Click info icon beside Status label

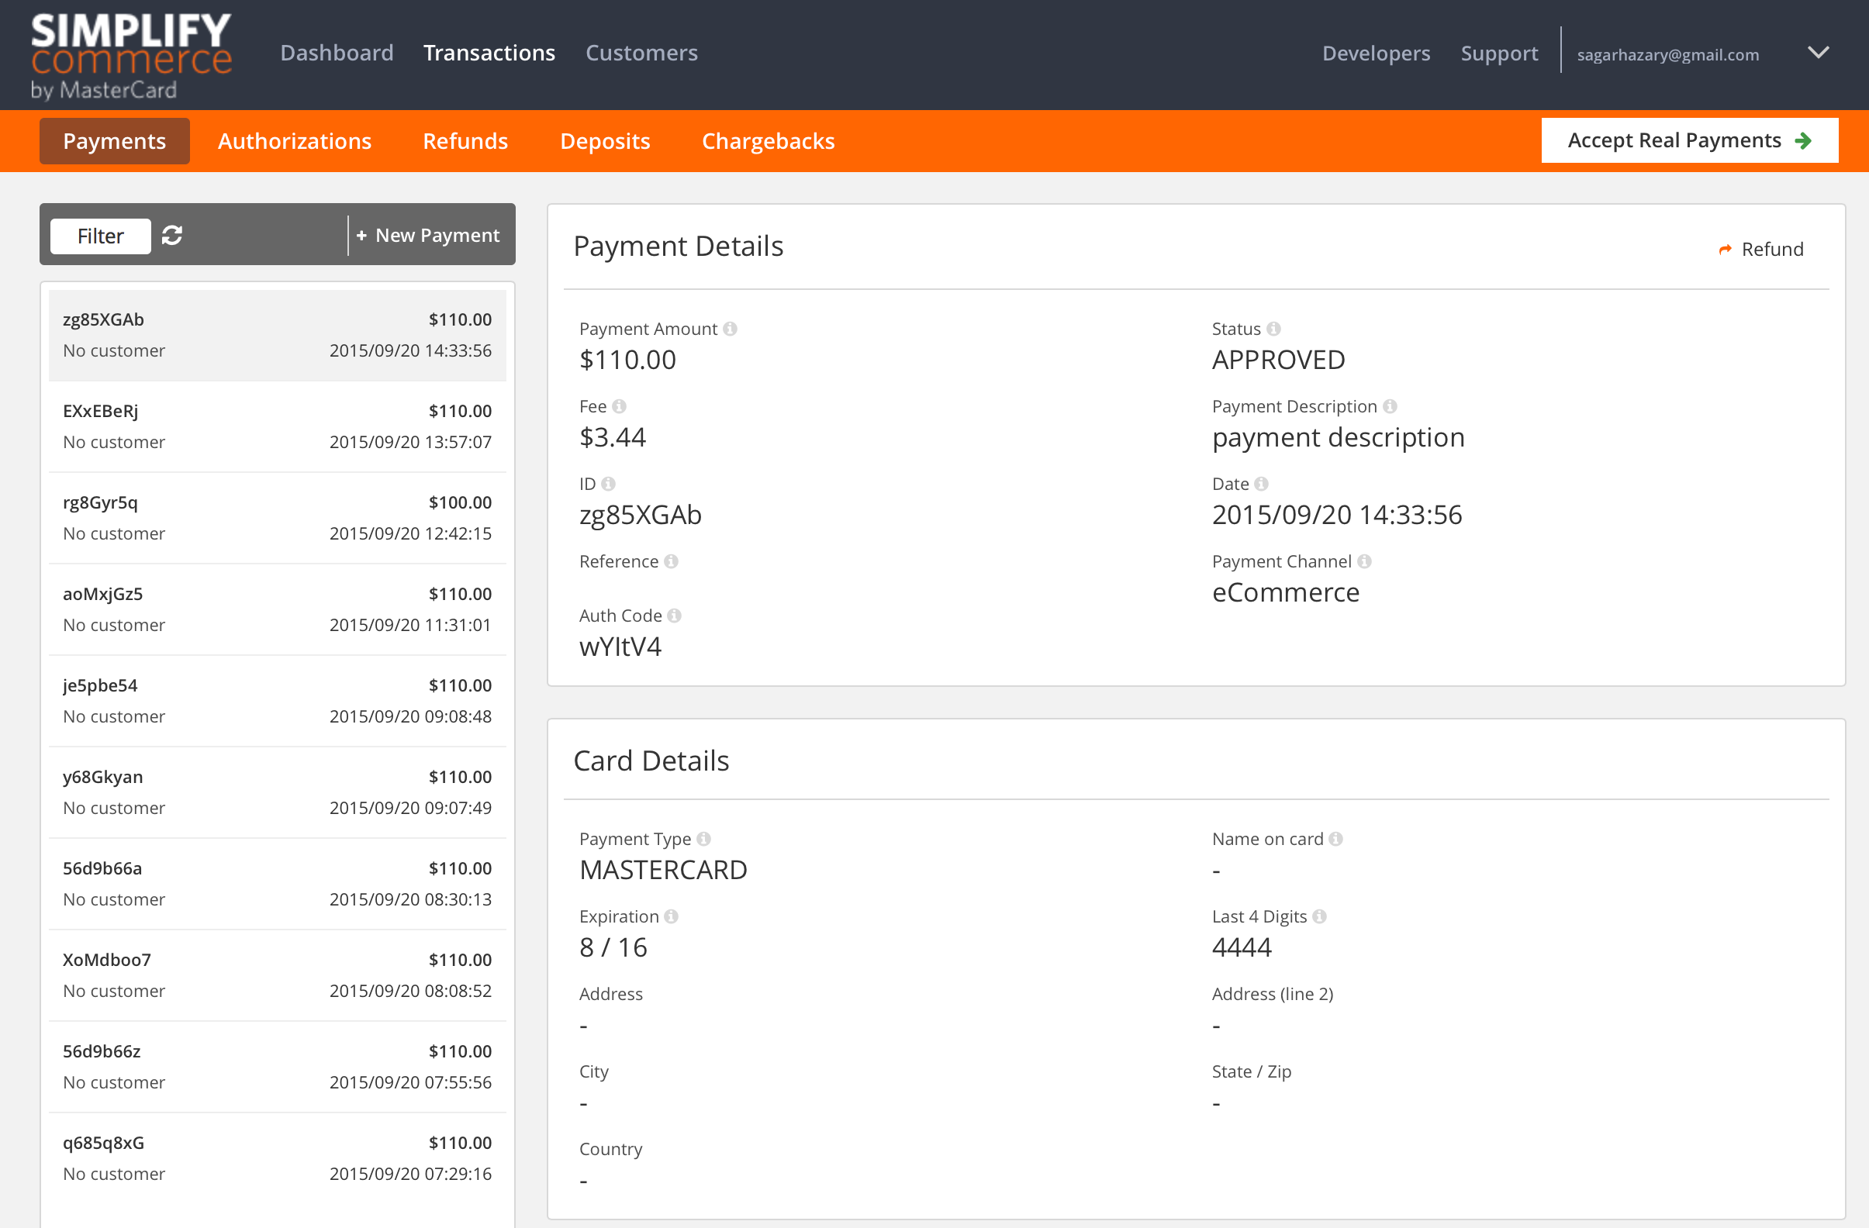click(x=1273, y=329)
